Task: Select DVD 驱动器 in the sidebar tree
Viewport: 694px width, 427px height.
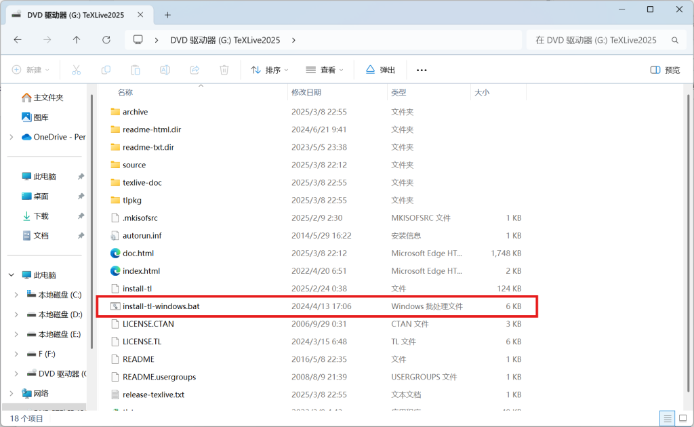Action: pos(56,374)
